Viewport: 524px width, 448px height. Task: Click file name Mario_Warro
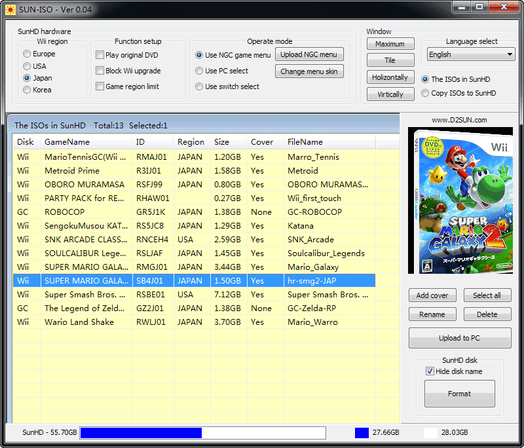pos(312,322)
